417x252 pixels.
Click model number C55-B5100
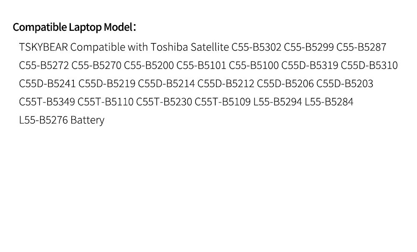coord(254,65)
